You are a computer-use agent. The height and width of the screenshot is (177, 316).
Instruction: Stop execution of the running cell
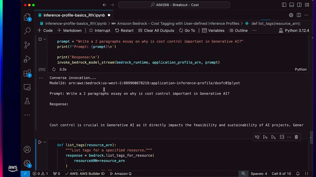tap(40, 39)
